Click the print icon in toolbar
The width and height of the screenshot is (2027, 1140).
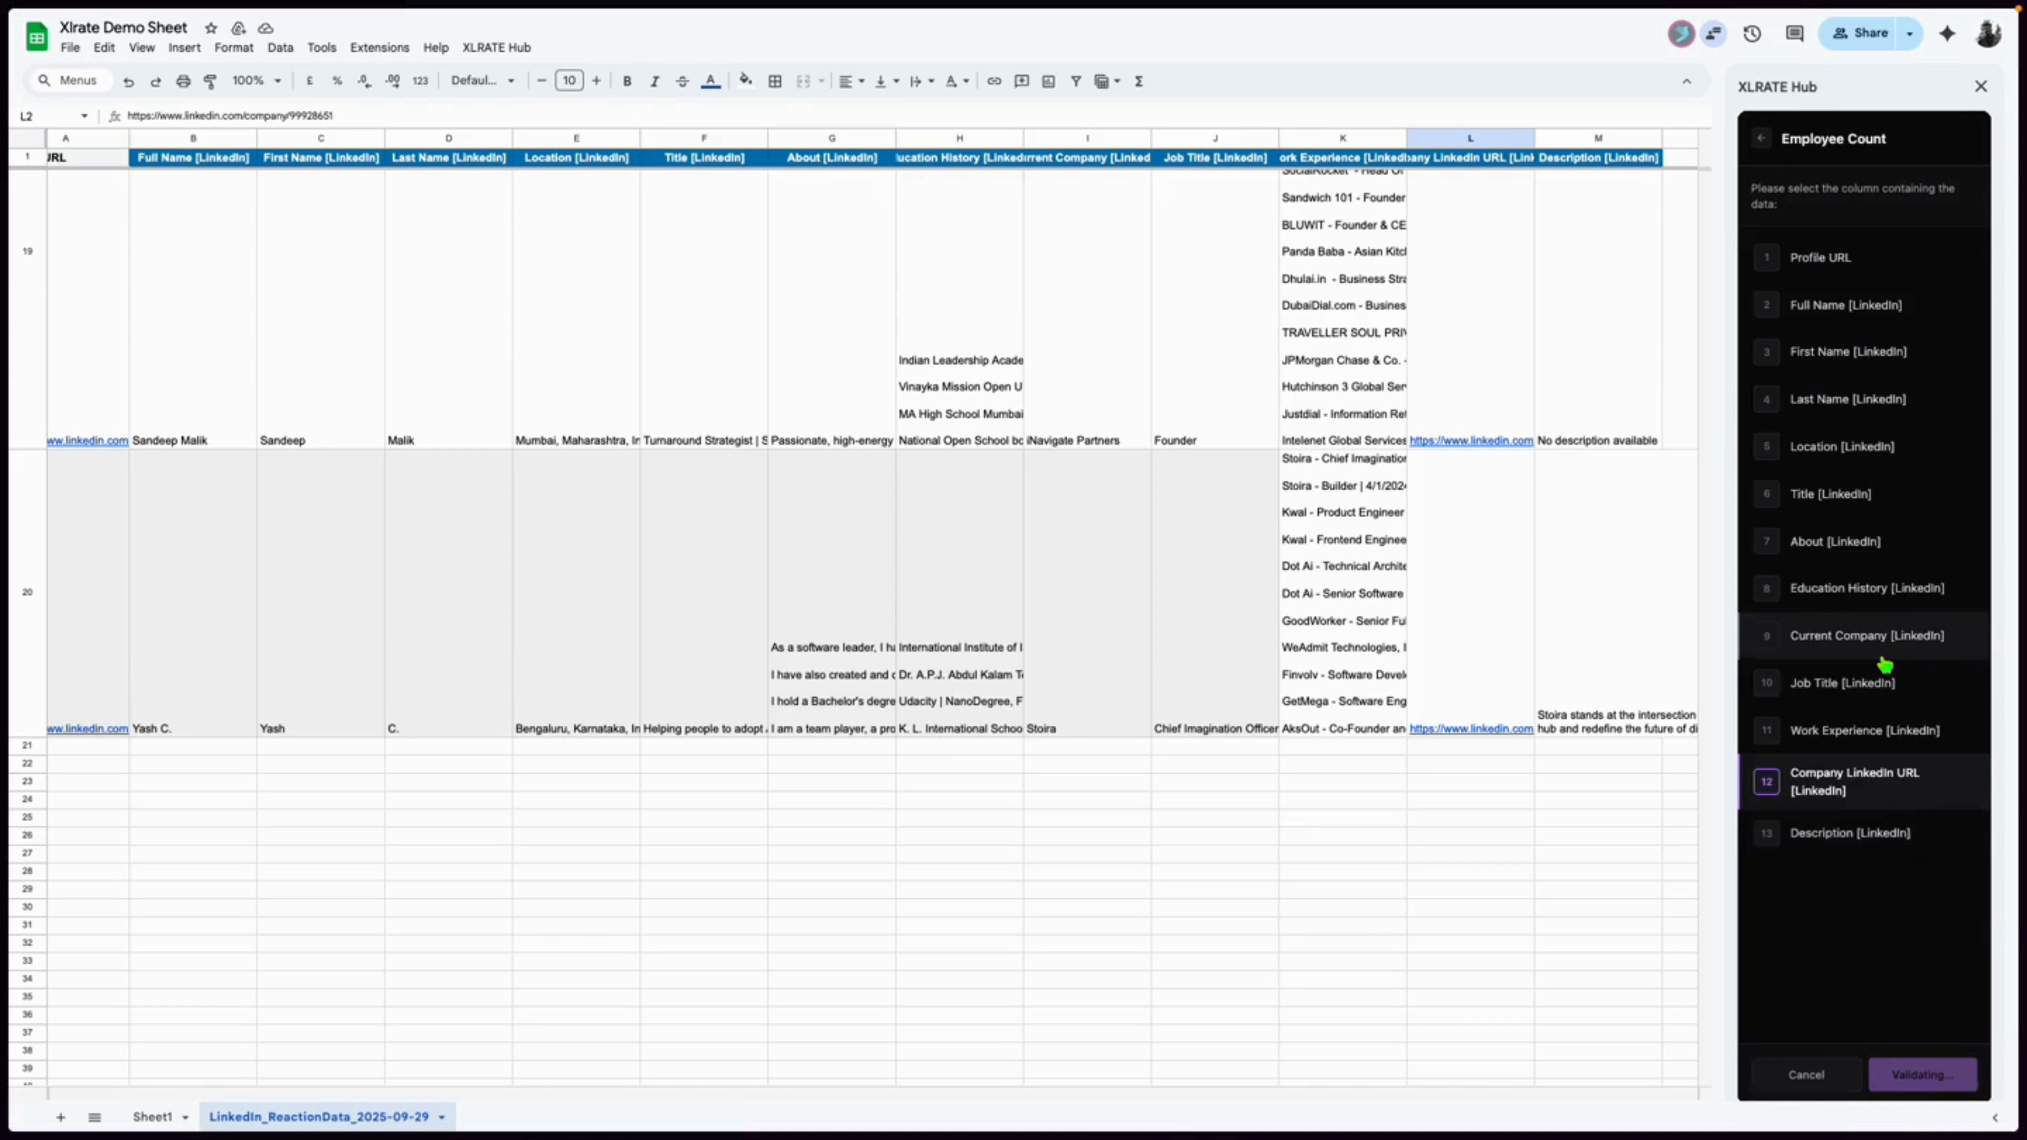183,81
